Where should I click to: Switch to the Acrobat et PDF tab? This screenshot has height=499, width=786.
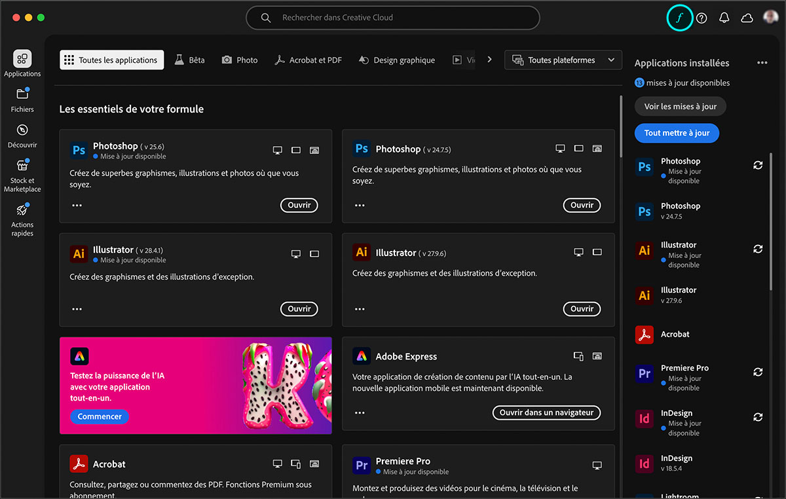click(309, 59)
